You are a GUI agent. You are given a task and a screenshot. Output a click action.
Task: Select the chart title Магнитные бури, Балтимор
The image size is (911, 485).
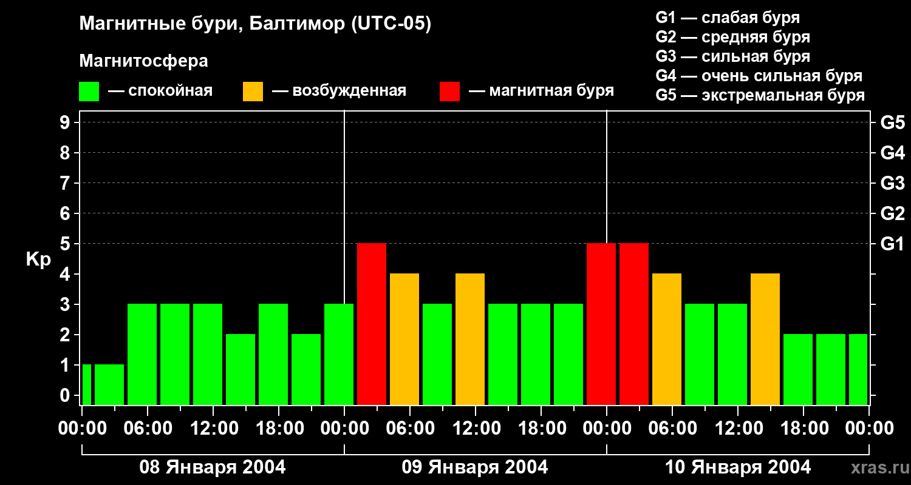(255, 25)
